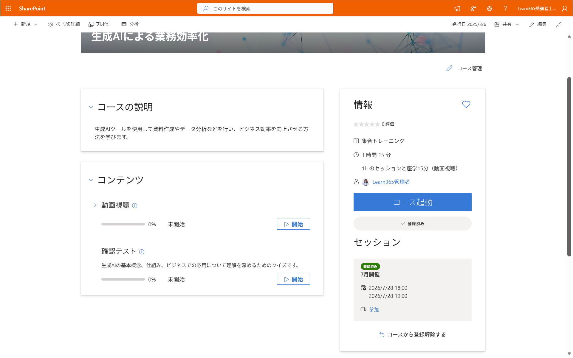Click the 2026/7/28 18:00 start time

coord(388,288)
